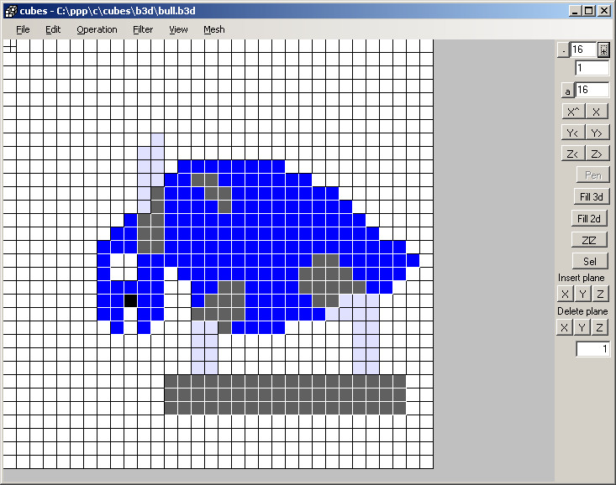Select the Fill 3d tool
This screenshot has width=616, height=485.
coord(592,196)
